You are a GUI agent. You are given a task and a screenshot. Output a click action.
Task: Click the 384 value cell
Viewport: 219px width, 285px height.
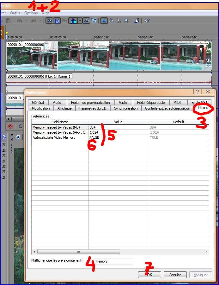click(x=119, y=127)
